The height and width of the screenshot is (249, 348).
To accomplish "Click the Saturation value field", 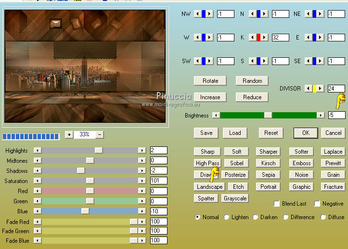I will (x=159, y=181).
